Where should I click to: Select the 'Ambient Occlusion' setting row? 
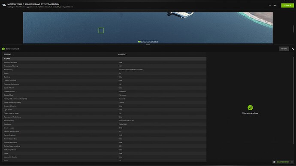[x=104, y=62]
